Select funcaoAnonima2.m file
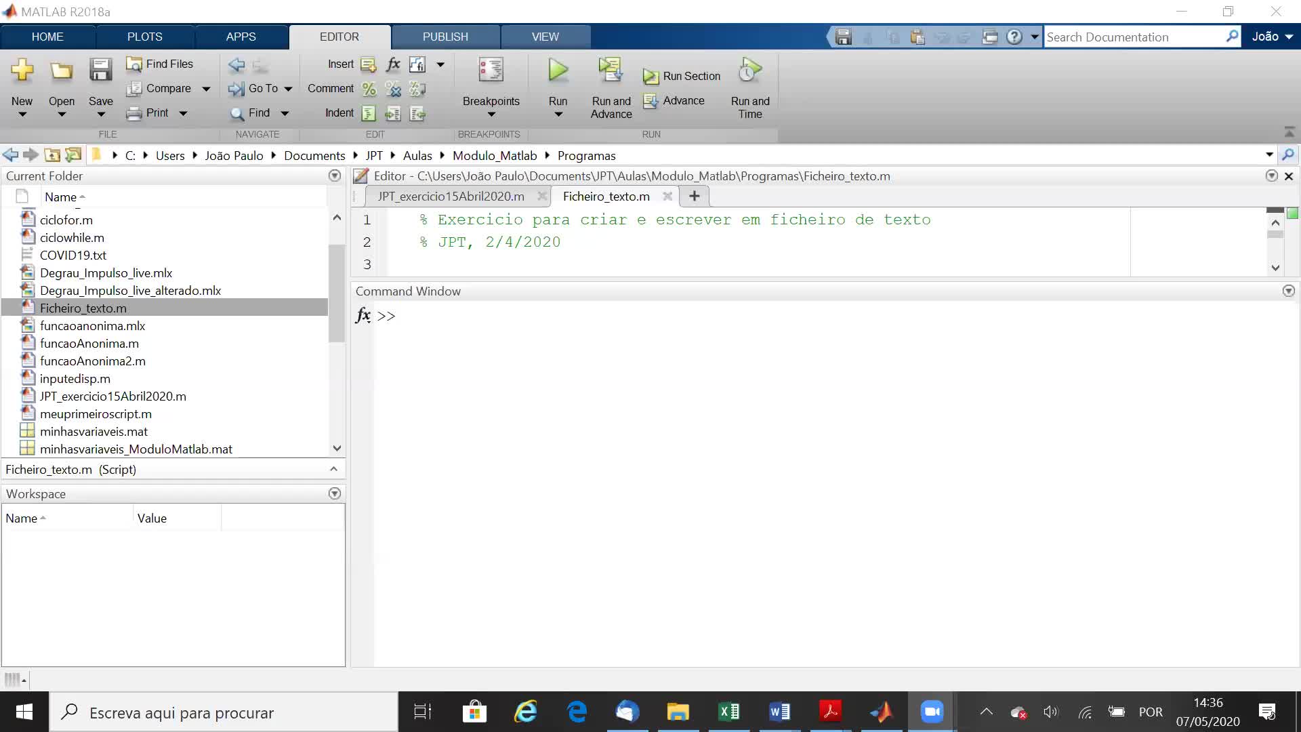This screenshot has width=1301, height=732. pos(93,361)
